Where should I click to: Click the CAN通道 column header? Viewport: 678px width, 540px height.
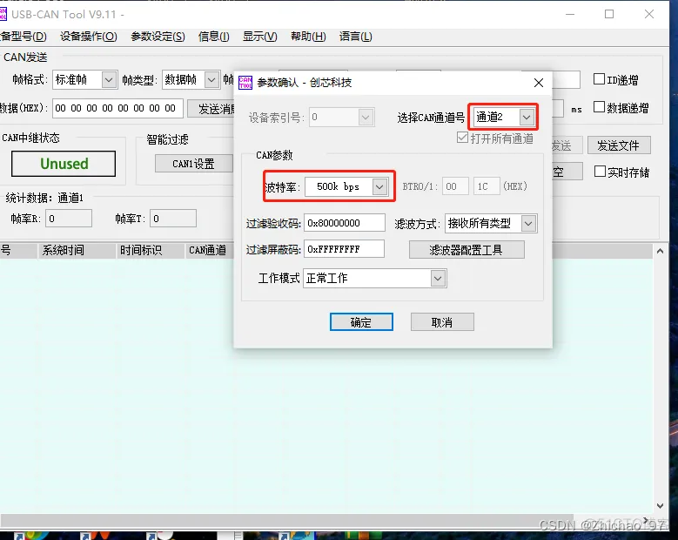click(x=209, y=251)
